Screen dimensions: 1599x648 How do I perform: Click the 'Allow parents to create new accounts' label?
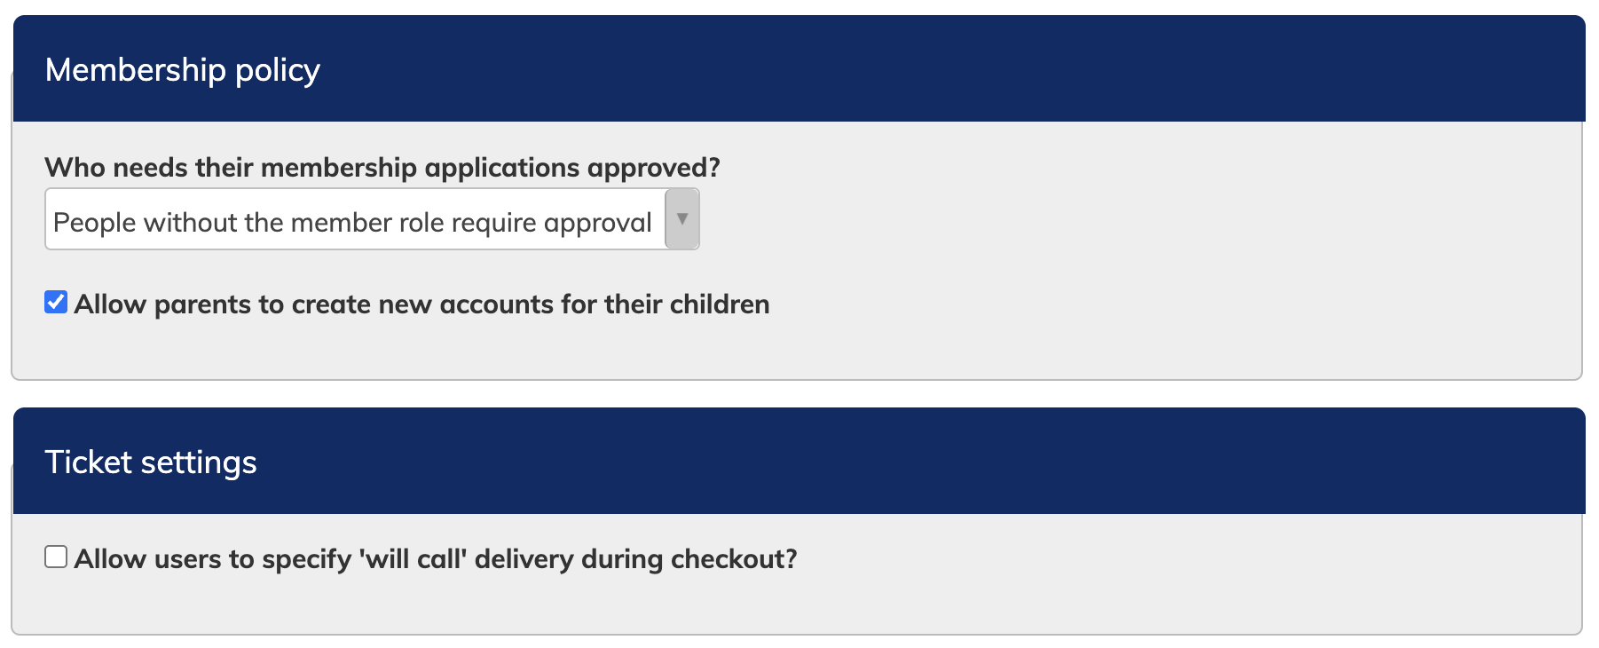(421, 304)
